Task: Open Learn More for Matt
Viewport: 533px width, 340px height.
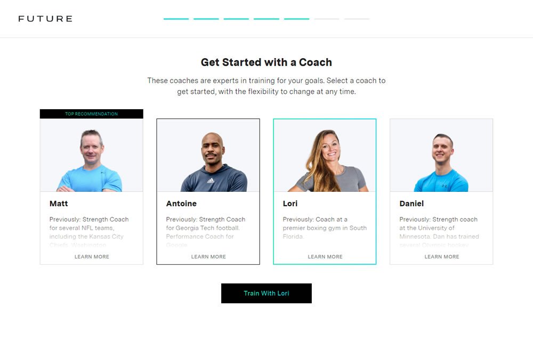Action: pos(92,257)
